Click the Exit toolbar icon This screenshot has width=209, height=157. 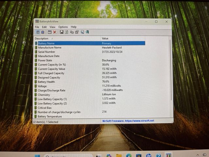(x=87, y=32)
